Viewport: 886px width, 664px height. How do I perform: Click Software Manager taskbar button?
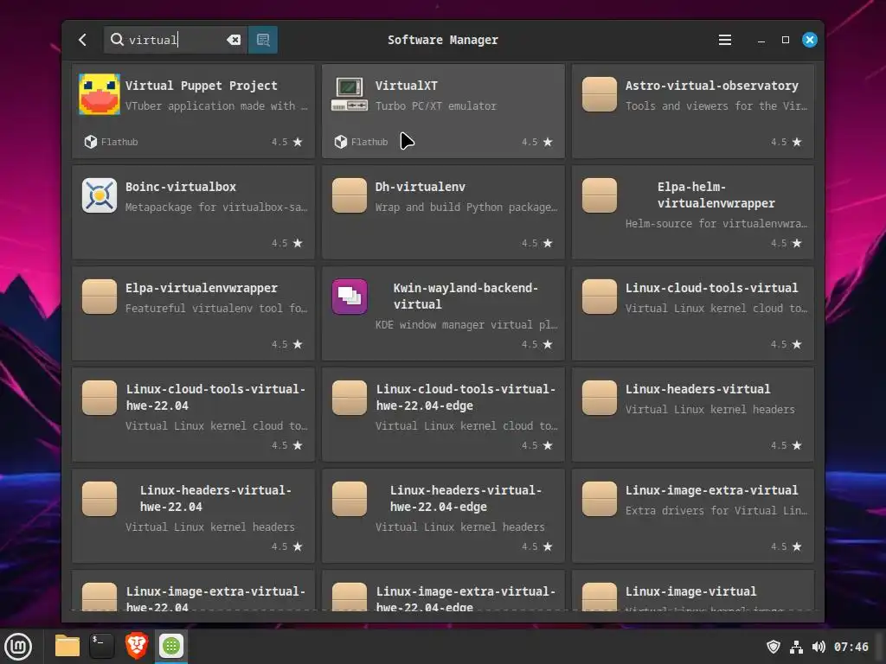tap(171, 646)
